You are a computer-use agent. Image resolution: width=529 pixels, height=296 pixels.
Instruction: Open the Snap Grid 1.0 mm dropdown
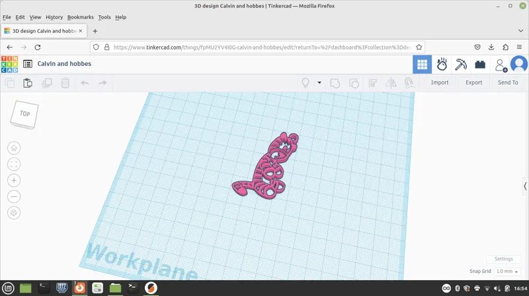[507, 271]
